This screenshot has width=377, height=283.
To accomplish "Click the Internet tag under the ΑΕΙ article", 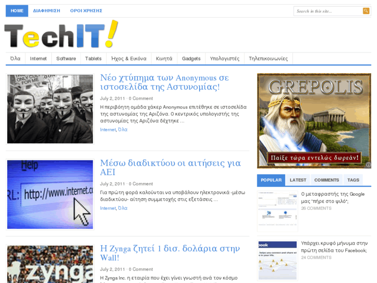I will point(108,208).
